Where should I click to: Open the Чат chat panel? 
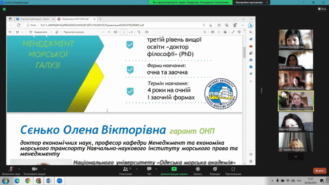(x=149, y=171)
